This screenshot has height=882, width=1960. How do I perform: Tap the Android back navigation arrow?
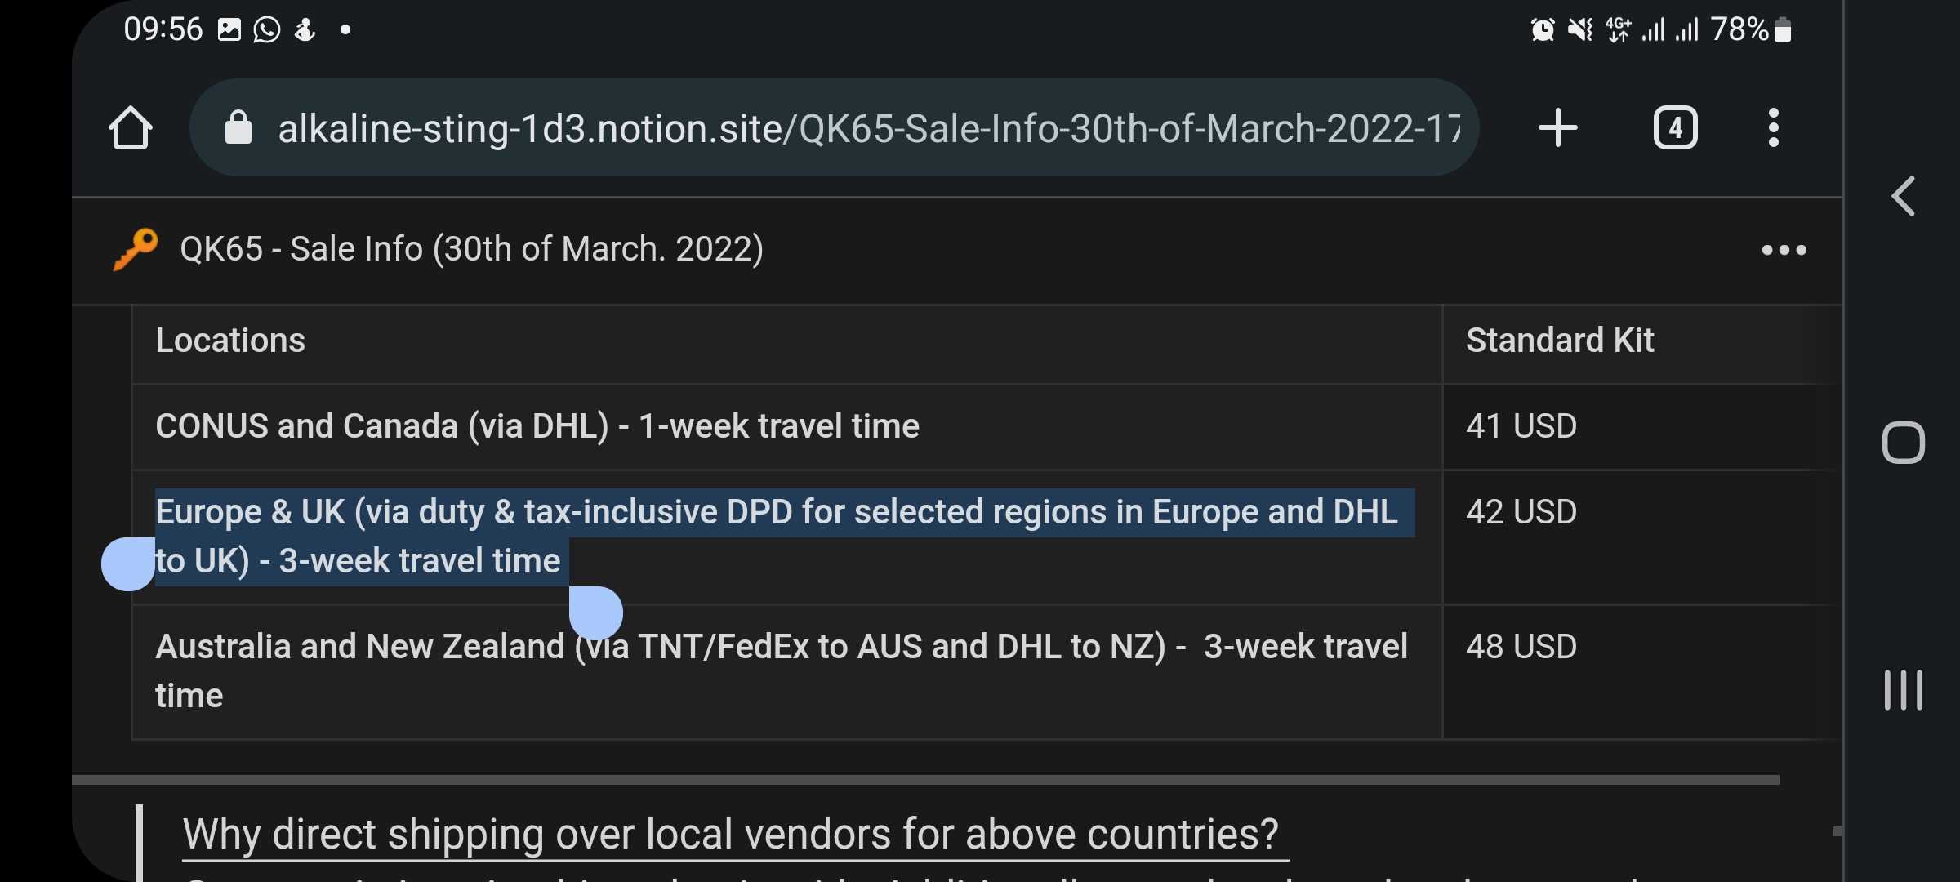tap(1904, 196)
